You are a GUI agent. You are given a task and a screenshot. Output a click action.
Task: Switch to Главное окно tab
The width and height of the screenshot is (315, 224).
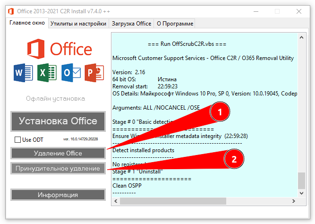click(x=27, y=23)
